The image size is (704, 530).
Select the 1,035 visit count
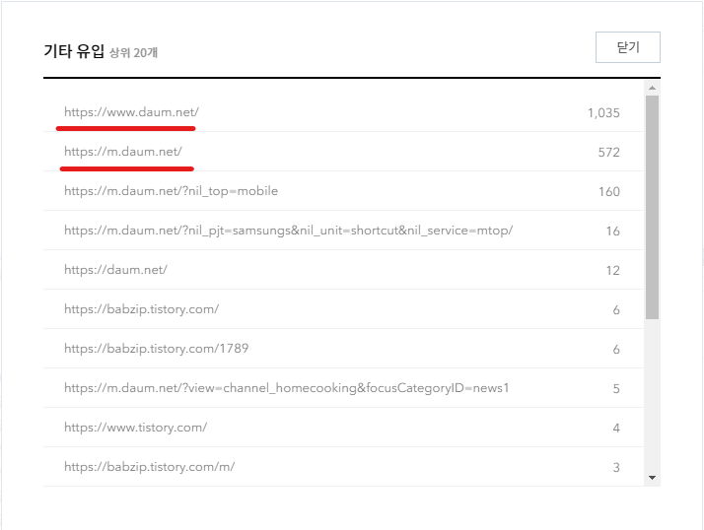coord(603,112)
